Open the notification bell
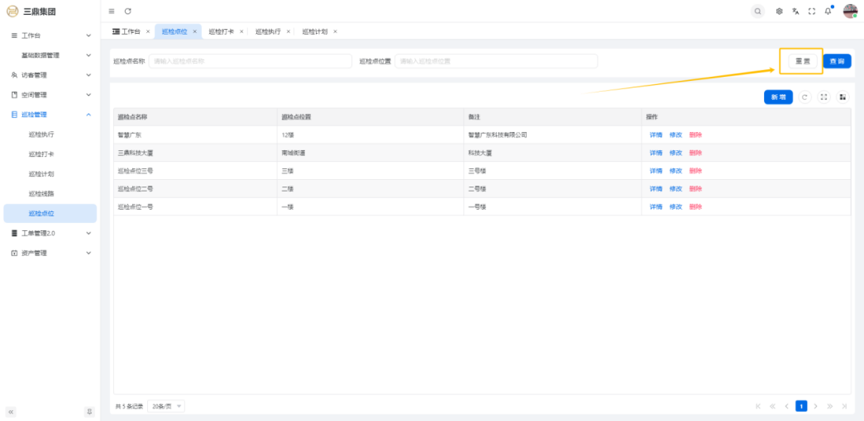 point(828,11)
